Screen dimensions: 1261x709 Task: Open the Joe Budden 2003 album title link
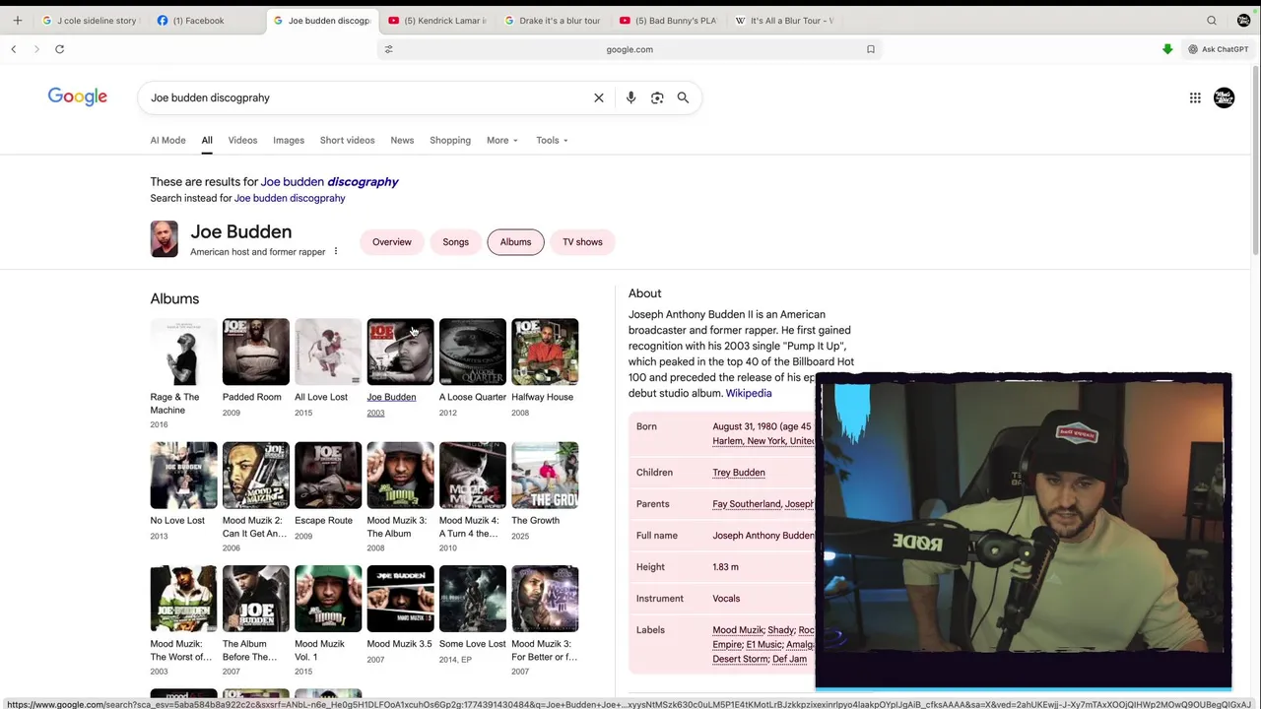[391, 397]
